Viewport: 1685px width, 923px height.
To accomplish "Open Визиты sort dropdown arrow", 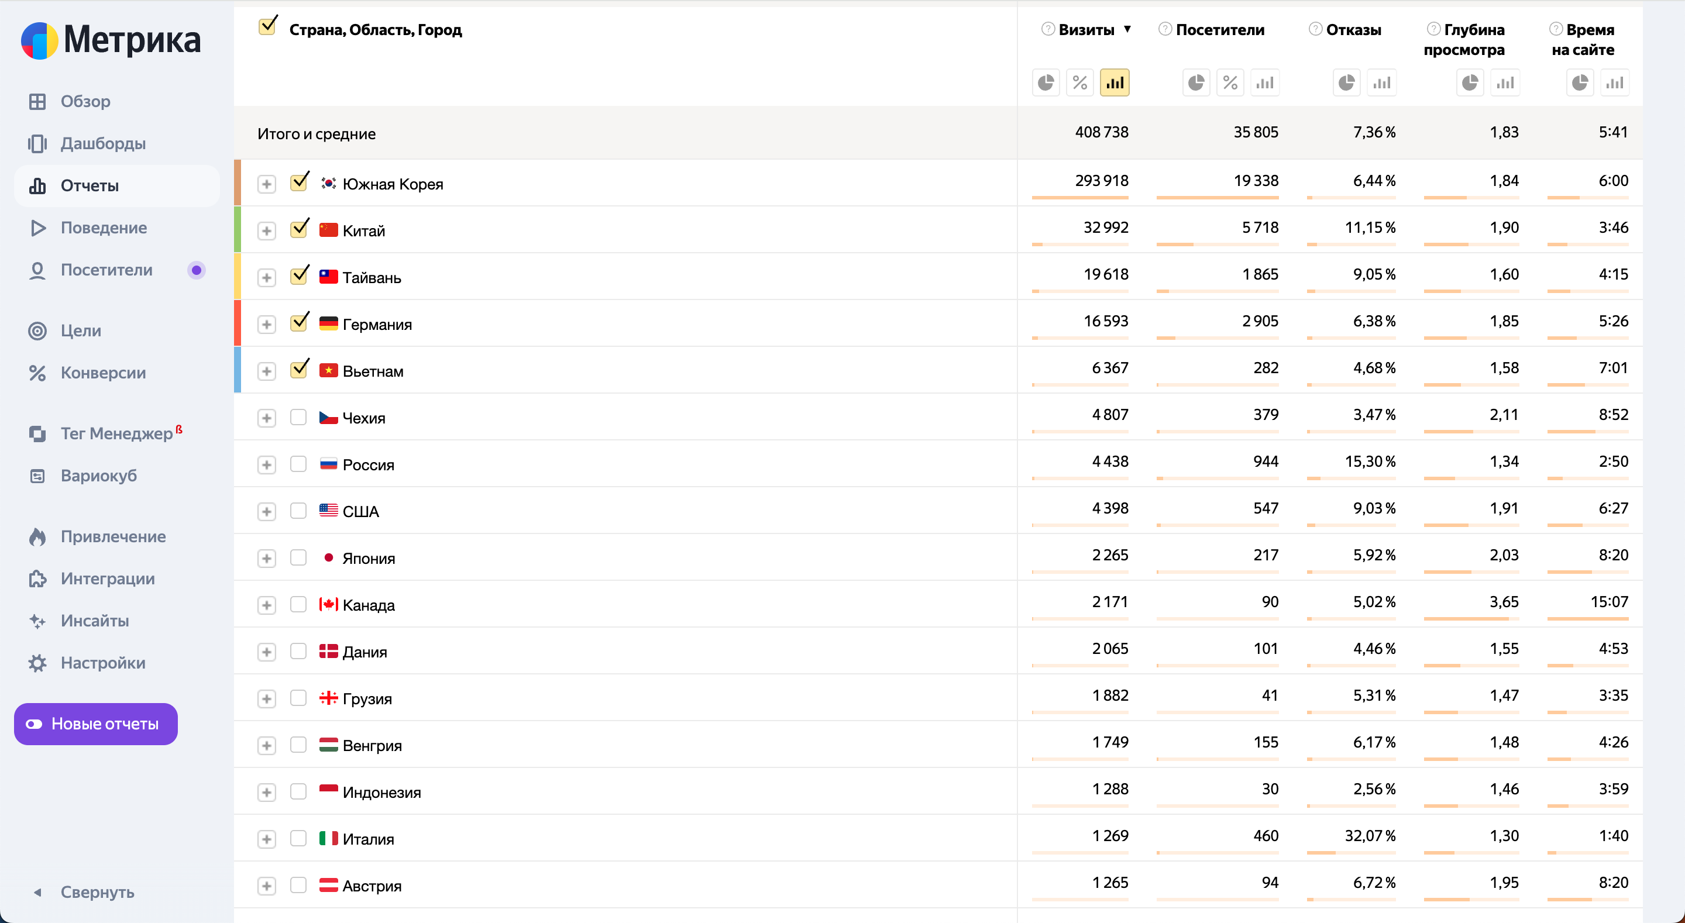I will coord(1127,29).
